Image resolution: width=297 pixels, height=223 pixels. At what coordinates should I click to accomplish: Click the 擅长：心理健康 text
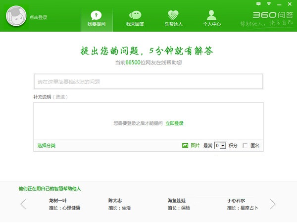point(64,208)
